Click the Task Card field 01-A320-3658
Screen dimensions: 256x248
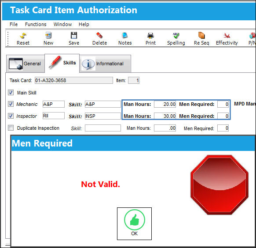coord(73,80)
